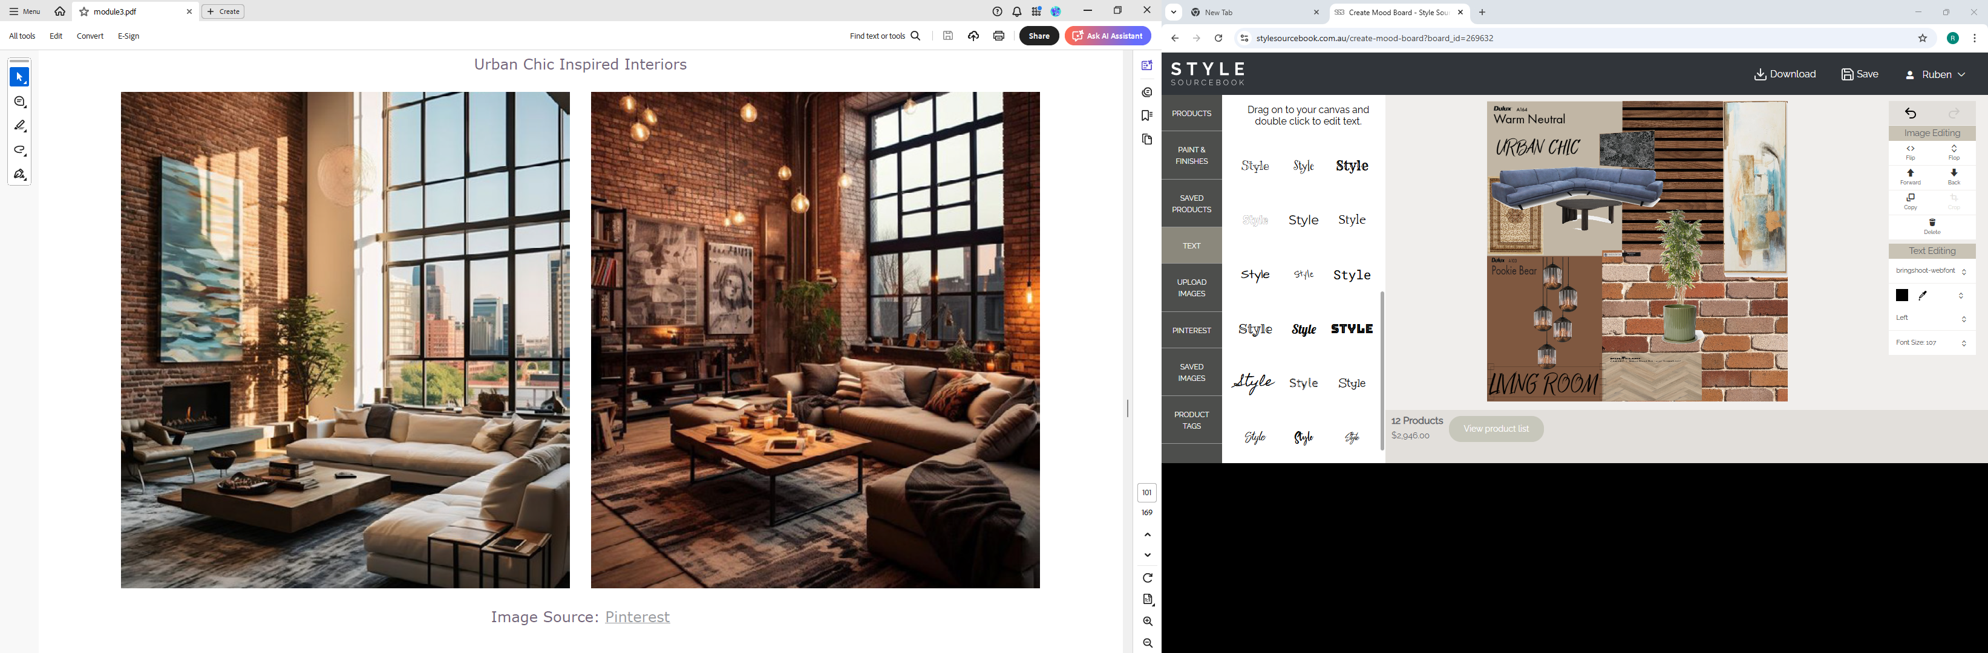Select the highlighter pen tool in Acrobat
This screenshot has height=653, width=1988.
tap(20, 126)
